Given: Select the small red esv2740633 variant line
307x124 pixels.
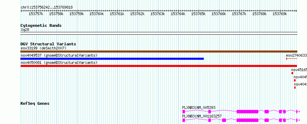Looking at the screenshot, I should point(292,59).
